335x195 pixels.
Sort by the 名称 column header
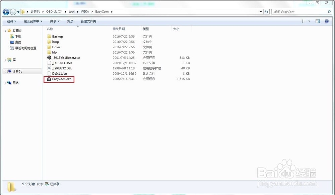50,29
